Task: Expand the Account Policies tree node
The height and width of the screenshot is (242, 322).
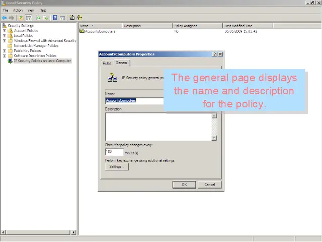Action: (x=5, y=31)
